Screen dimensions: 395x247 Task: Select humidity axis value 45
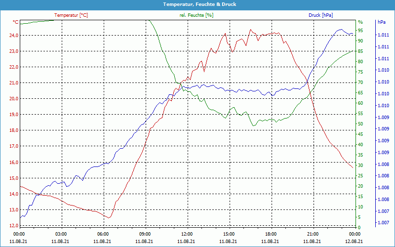pyautogui.click(x=360, y=134)
